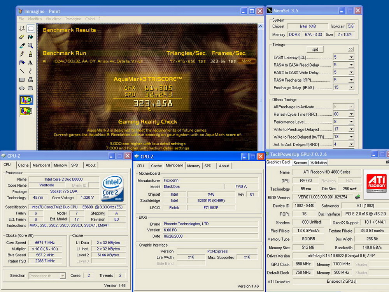
Task: Open the RAS# to CAS# Write Delay dropdown
Action: 351,72
